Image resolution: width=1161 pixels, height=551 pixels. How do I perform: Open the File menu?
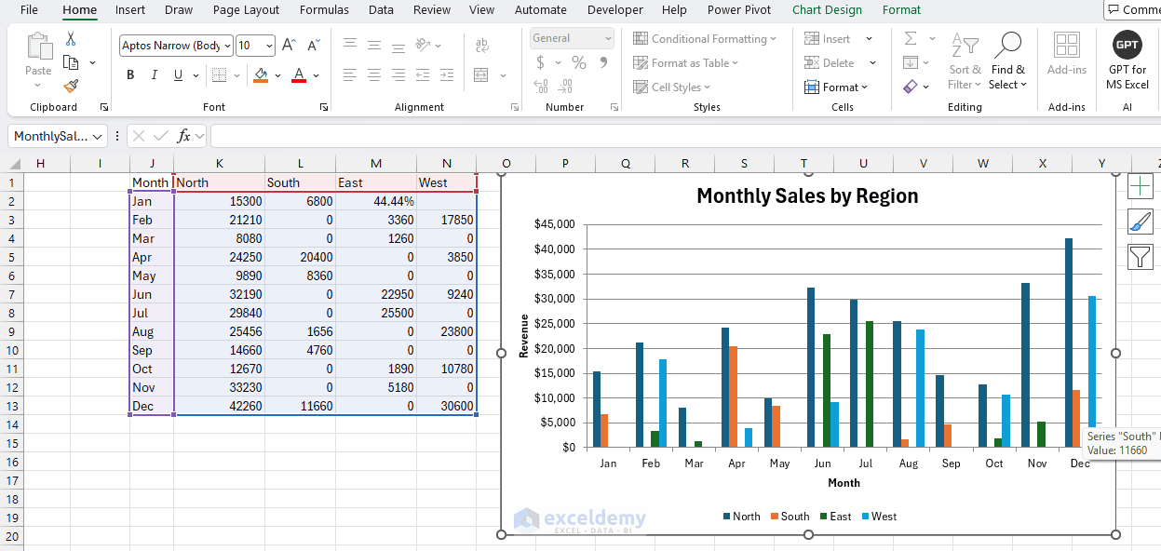point(29,10)
